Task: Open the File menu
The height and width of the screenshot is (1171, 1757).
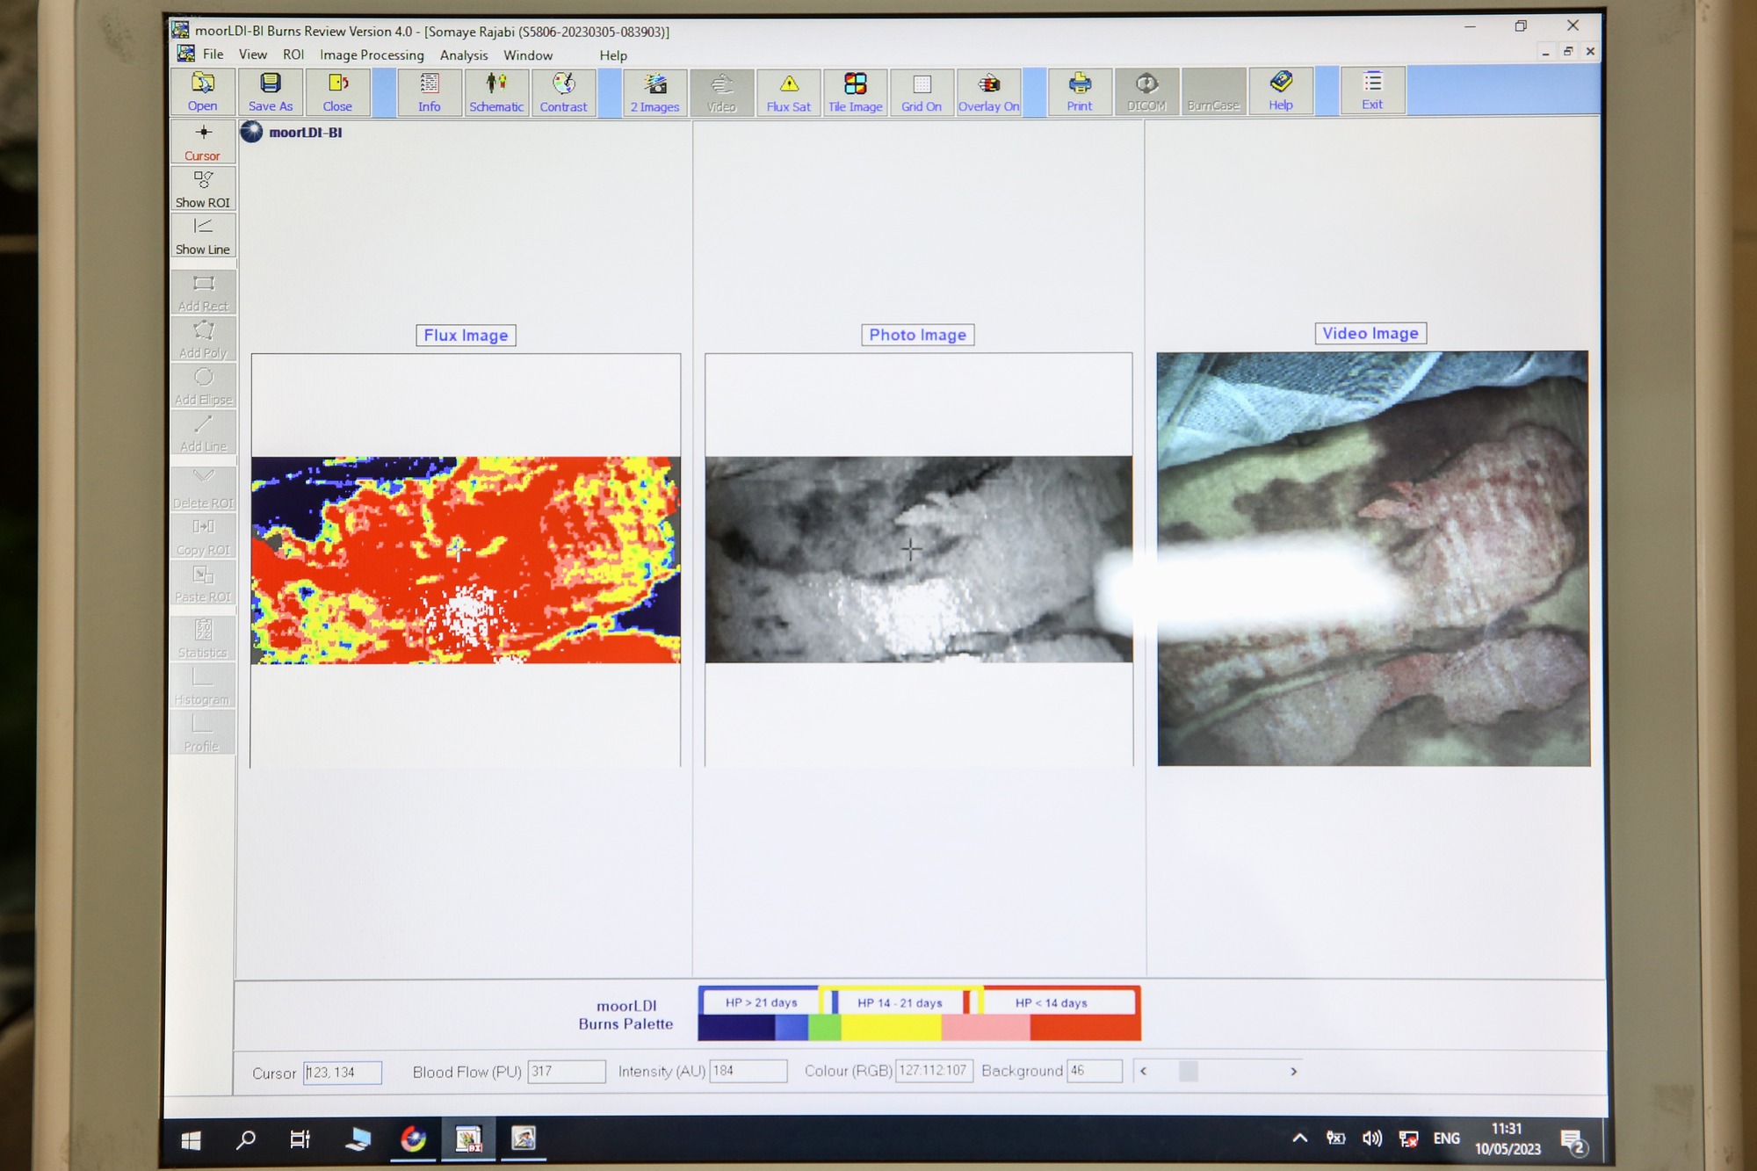Action: click(x=213, y=54)
